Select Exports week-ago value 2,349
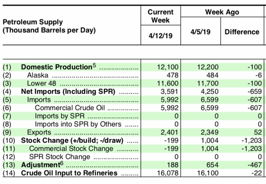Image resolution: width=266 pixels, height=184 pixels. pyautogui.click(x=210, y=133)
